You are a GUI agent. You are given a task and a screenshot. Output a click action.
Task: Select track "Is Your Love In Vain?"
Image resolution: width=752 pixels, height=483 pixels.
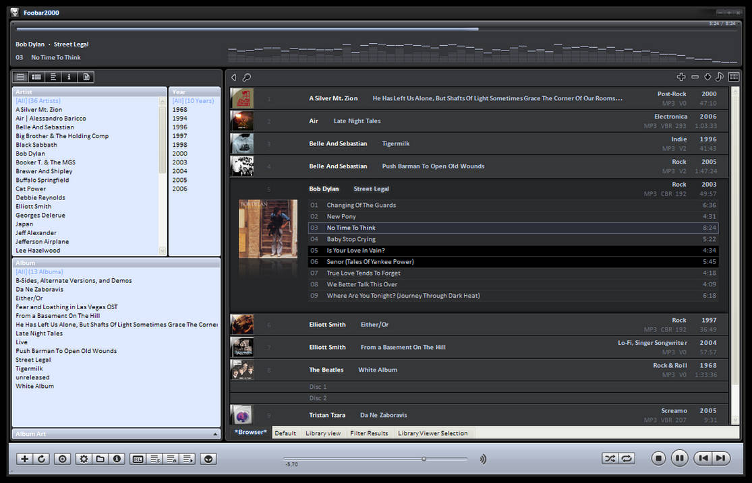click(513, 251)
